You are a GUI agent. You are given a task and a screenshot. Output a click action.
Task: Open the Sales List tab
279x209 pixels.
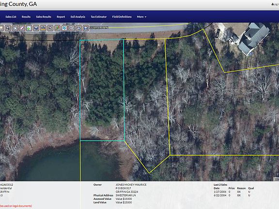click(11, 17)
